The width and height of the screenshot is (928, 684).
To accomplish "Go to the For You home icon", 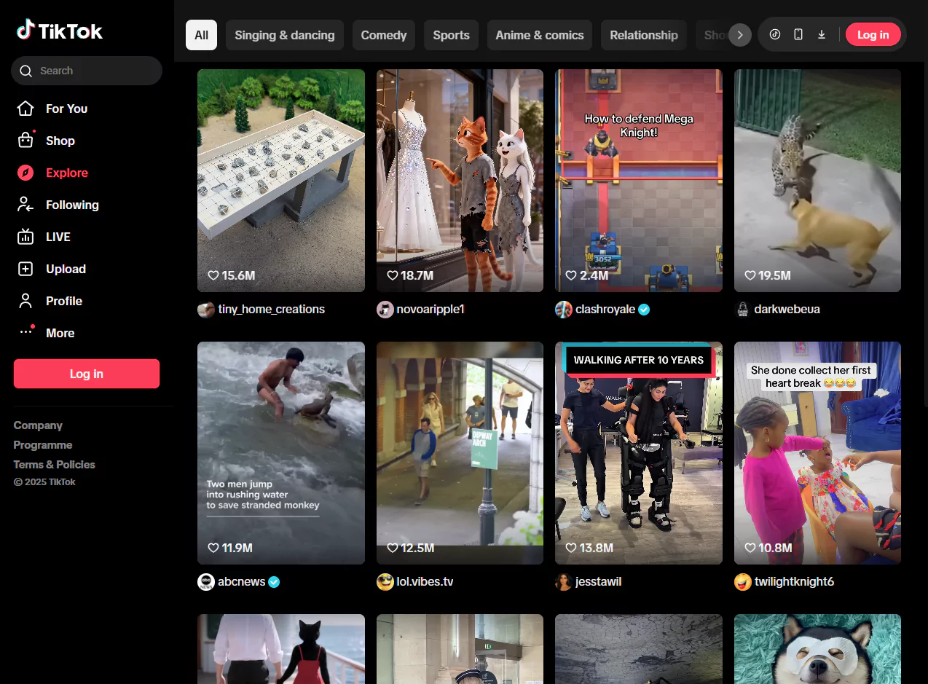I will (25, 109).
